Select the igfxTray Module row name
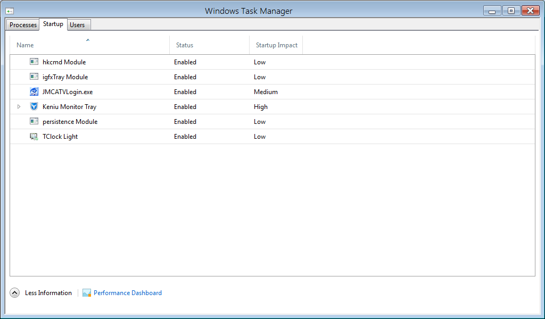Viewport: 545px width, 319px height. click(x=65, y=77)
